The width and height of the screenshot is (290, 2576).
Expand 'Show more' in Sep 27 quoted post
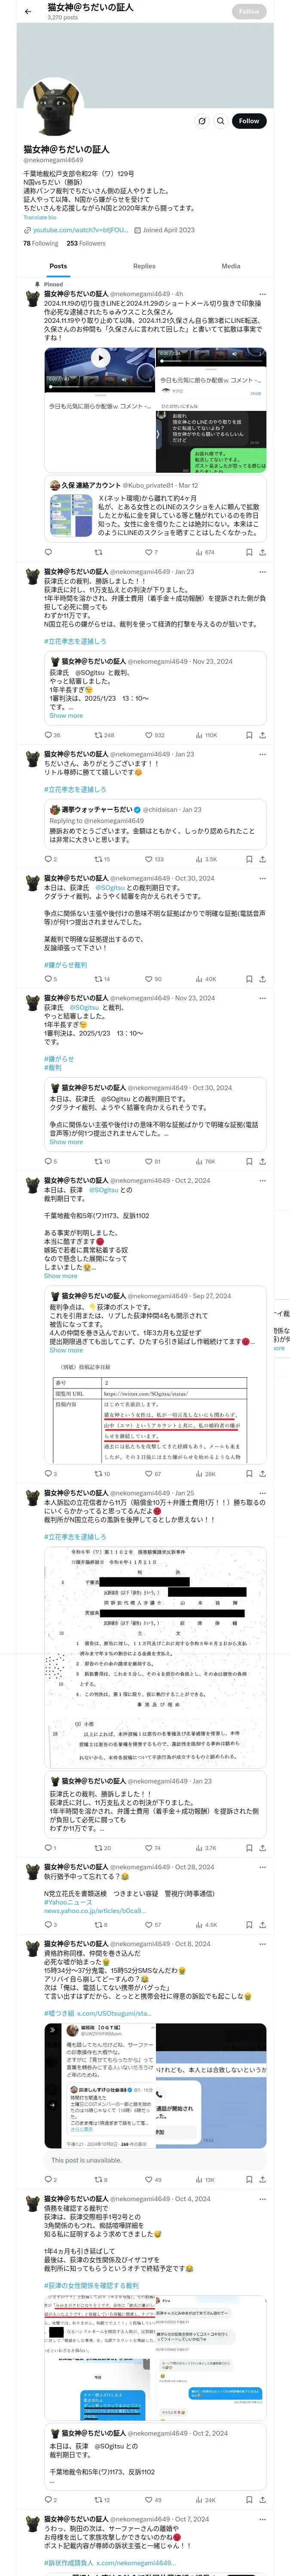(66, 1350)
